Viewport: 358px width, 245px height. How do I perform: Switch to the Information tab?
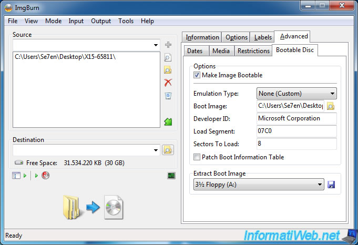click(x=202, y=37)
